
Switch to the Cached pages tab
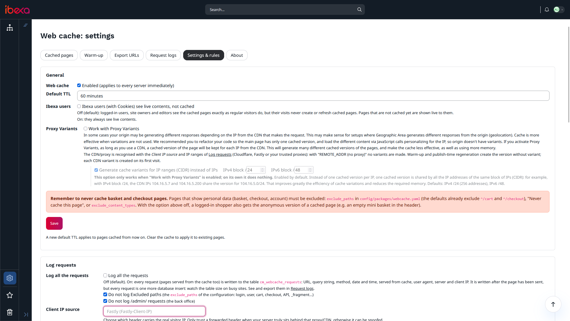click(59, 55)
